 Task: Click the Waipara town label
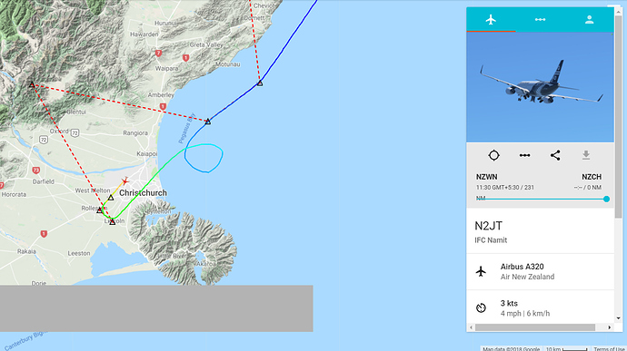pyautogui.click(x=167, y=69)
